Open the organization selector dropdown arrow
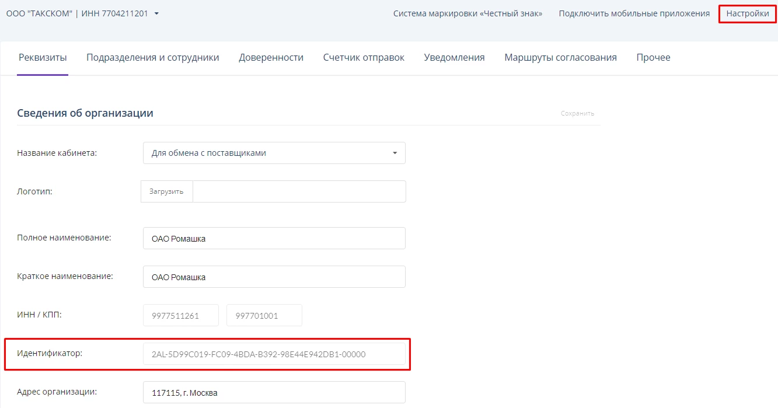 156,13
